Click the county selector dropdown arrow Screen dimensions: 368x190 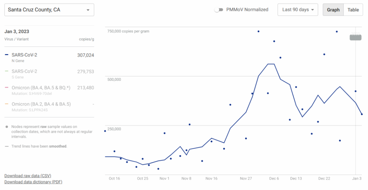(88, 10)
